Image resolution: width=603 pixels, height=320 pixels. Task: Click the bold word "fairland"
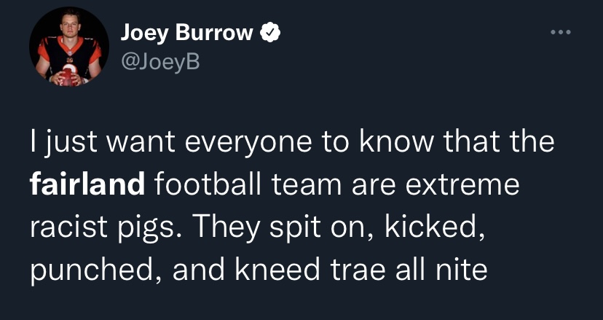pos(87,184)
